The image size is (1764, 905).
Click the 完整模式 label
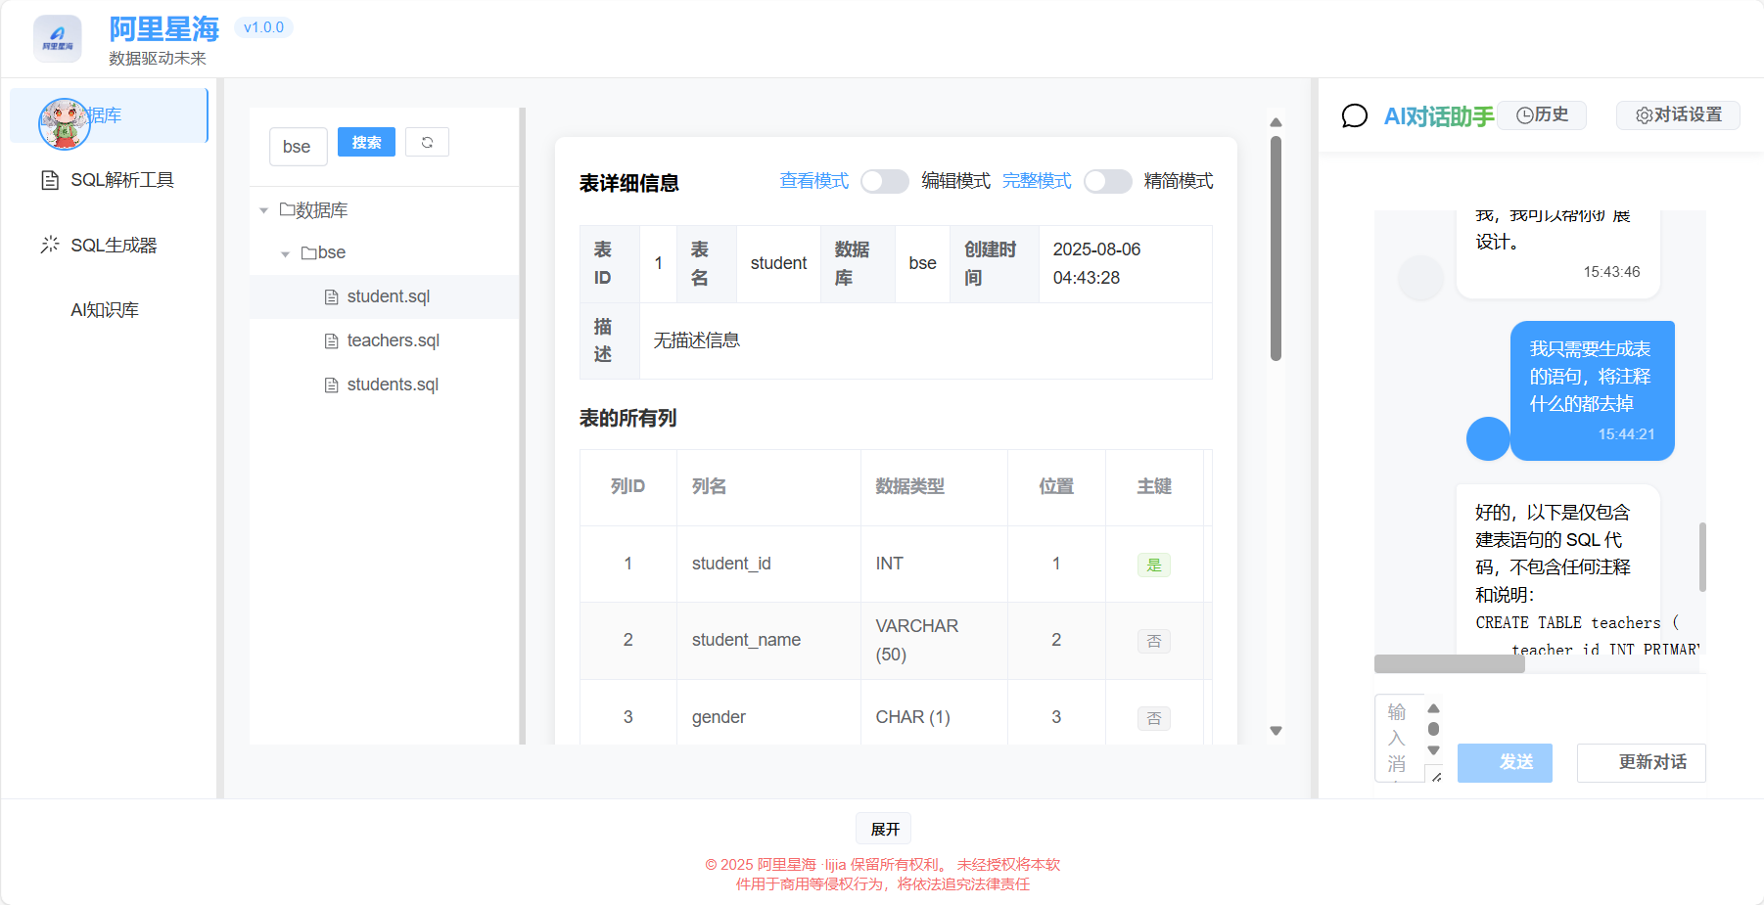point(1037,181)
